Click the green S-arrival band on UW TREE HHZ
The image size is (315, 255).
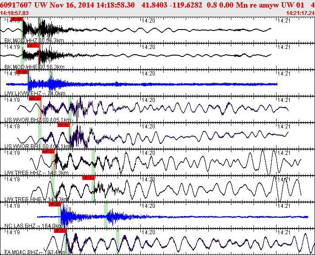(x=93, y=162)
